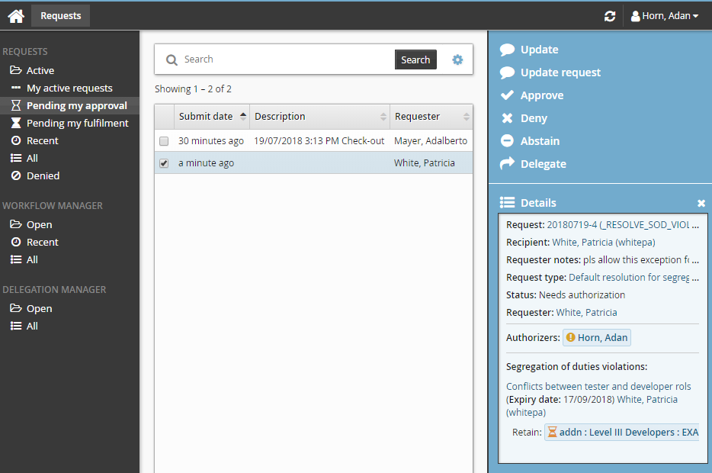Sort the table by Requester column
Viewport: 712px width, 473px height.
click(x=419, y=116)
